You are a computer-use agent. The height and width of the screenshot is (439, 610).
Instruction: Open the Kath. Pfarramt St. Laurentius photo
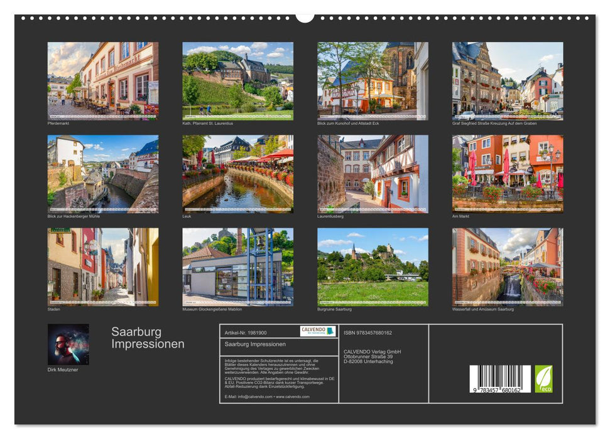[x=237, y=80]
